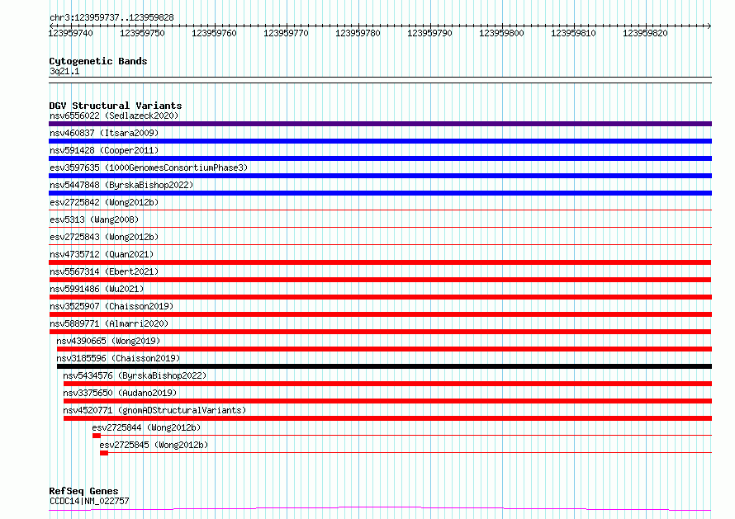Open esv2725845 (Wong2012b) label
The image size is (735, 519).
pos(154,445)
